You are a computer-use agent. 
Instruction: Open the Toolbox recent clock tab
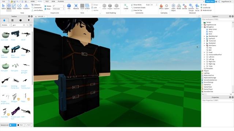tap(20, 20)
